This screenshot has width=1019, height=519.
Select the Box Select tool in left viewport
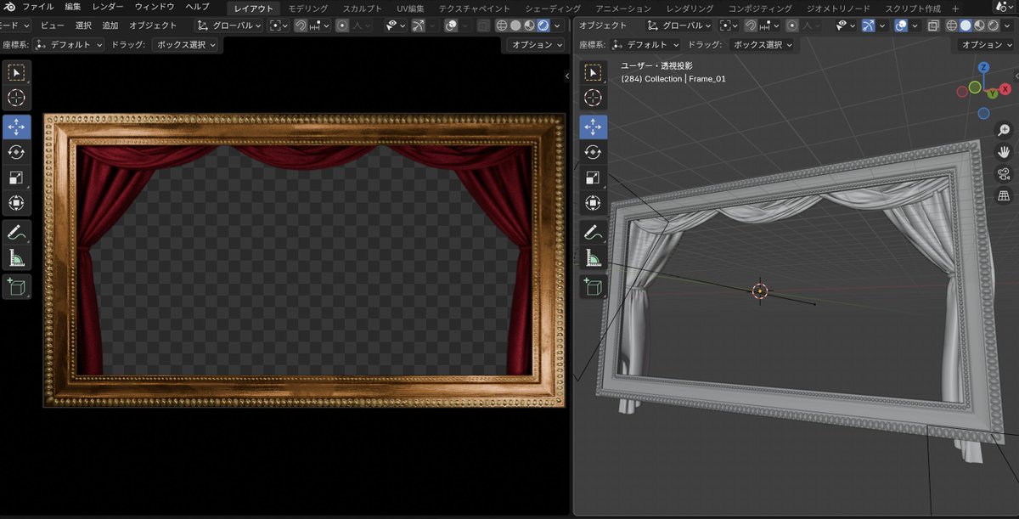pos(16,74)
